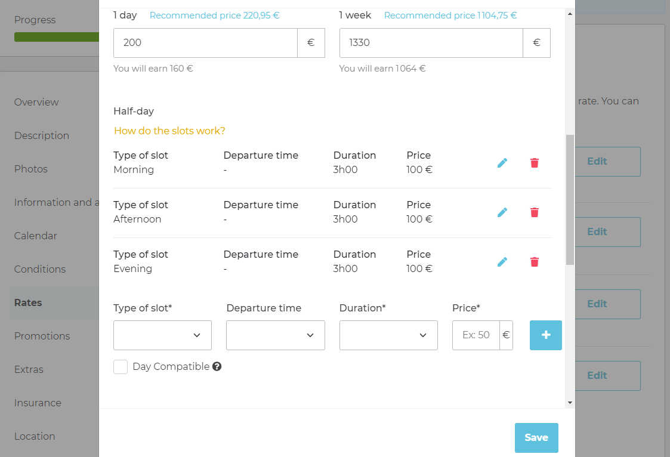Edit the Evening half-day slot
The image size is (670, 457).
click(x=502, y=261)
